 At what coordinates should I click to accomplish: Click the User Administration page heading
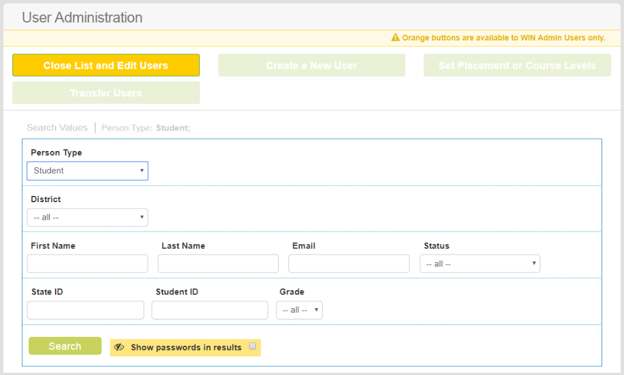(82, 17)
